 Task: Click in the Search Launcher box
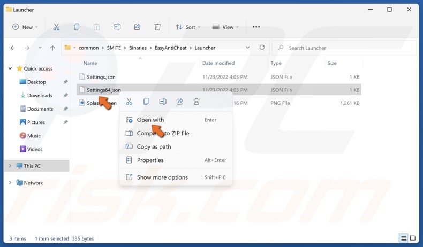coord(344,48)
